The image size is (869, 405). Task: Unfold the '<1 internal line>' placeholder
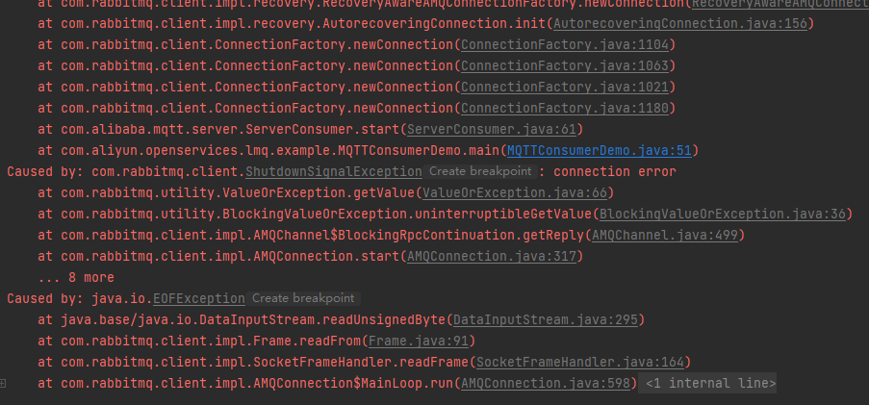pos(707,383)
